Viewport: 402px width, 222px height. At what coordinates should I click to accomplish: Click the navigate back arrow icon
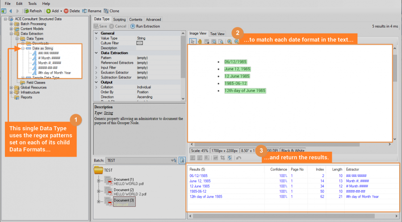[x=11, y=11]
